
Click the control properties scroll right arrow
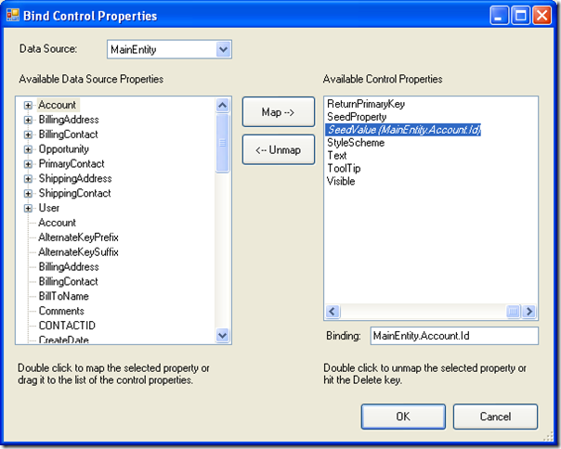(x=529, y=312)
